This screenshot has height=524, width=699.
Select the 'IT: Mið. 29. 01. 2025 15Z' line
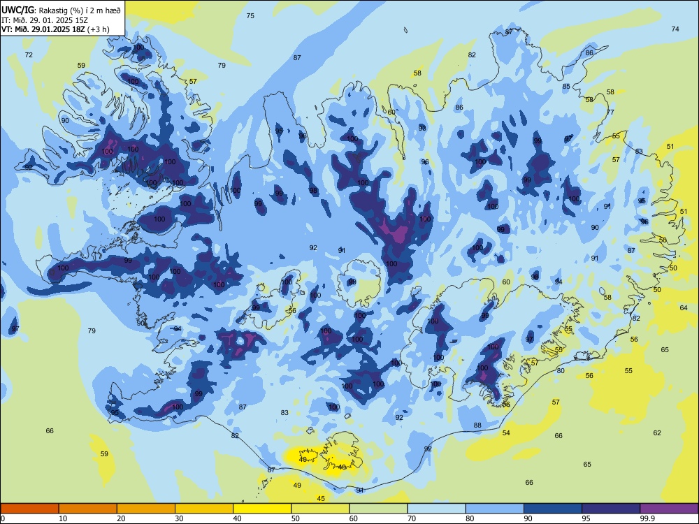pyautogui.click(x=45, y=20)
